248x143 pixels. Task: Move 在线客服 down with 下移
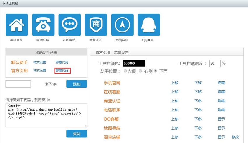tap(198, 92)
